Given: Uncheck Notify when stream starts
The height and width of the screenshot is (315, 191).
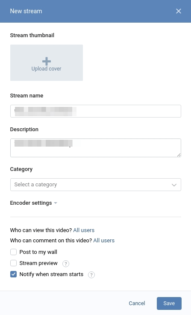Looking at the screenshot, I should [x=13, y=274].
